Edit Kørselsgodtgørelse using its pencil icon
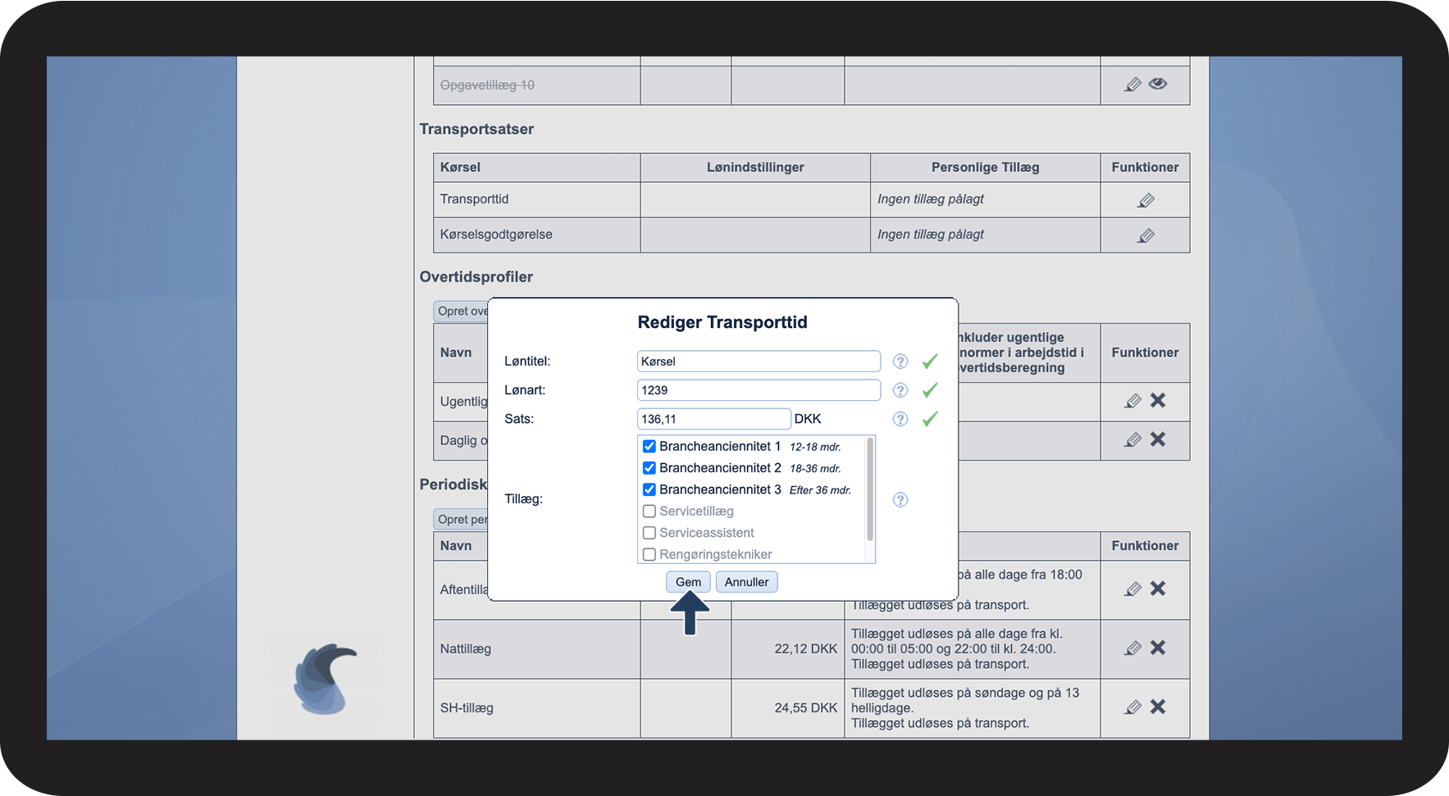Image resolution: width=1449 pixels, height=796 pixels. click(x=1146, y=235)
